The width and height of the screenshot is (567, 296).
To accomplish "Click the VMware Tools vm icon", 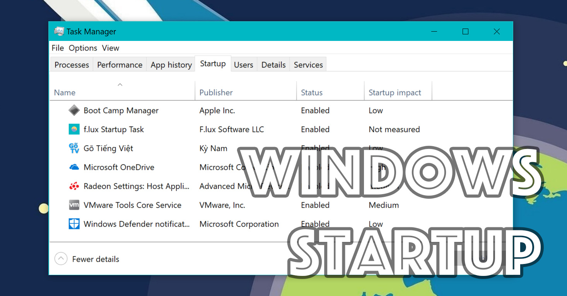I will coord(74,205).
